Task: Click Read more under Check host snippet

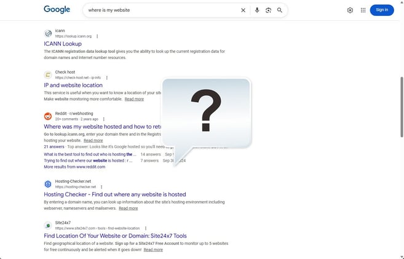Action: coord(134,99)
